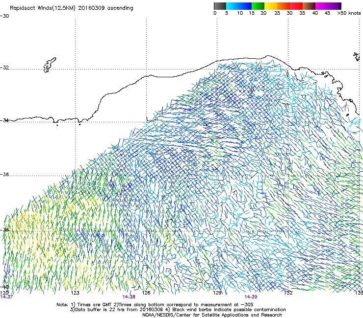Click the NOAA/NESDIS credit line
Image resolution: width=363 pixels, height=318 pixels.
212,315
